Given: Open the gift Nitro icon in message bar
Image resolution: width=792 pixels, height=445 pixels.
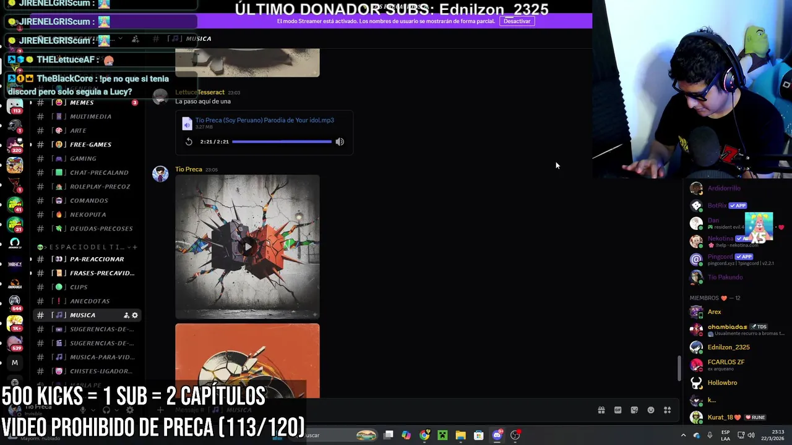Looking at the screenshot, I should coord(601,410).
